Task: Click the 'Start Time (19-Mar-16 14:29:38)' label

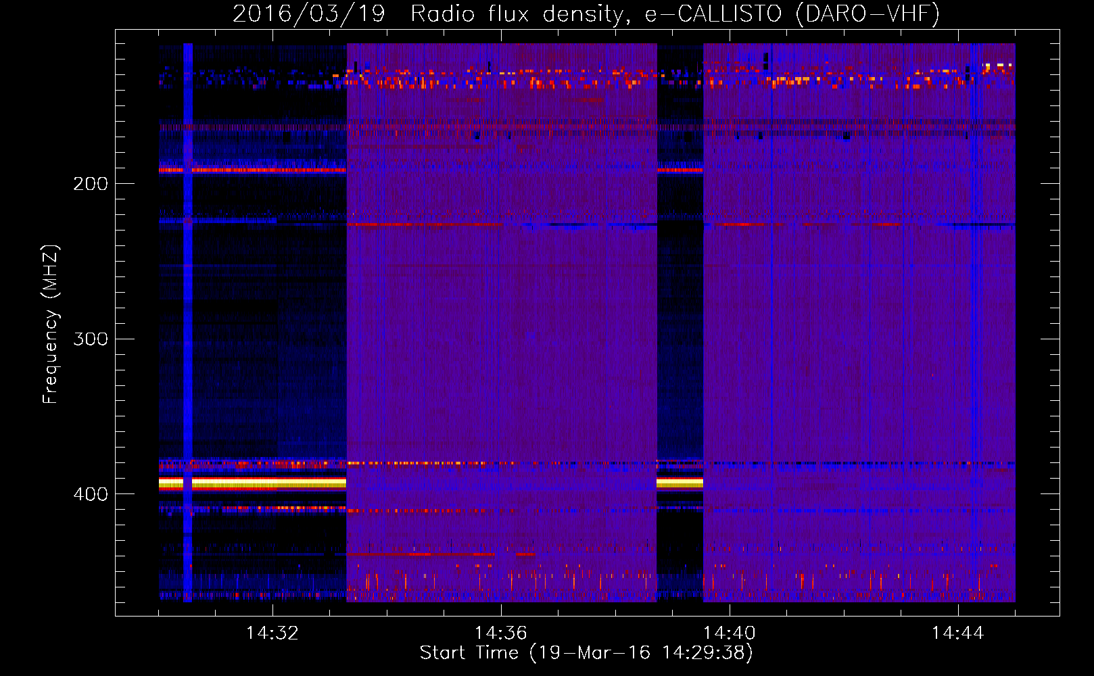Action: (586, 653)
